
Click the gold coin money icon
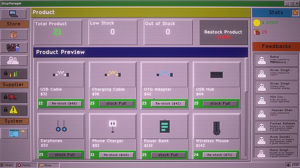[257, 22]
